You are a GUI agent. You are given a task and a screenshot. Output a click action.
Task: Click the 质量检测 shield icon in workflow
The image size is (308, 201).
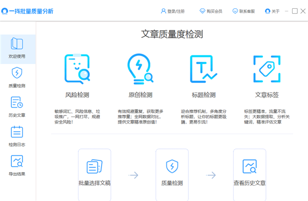coord(172,166)
